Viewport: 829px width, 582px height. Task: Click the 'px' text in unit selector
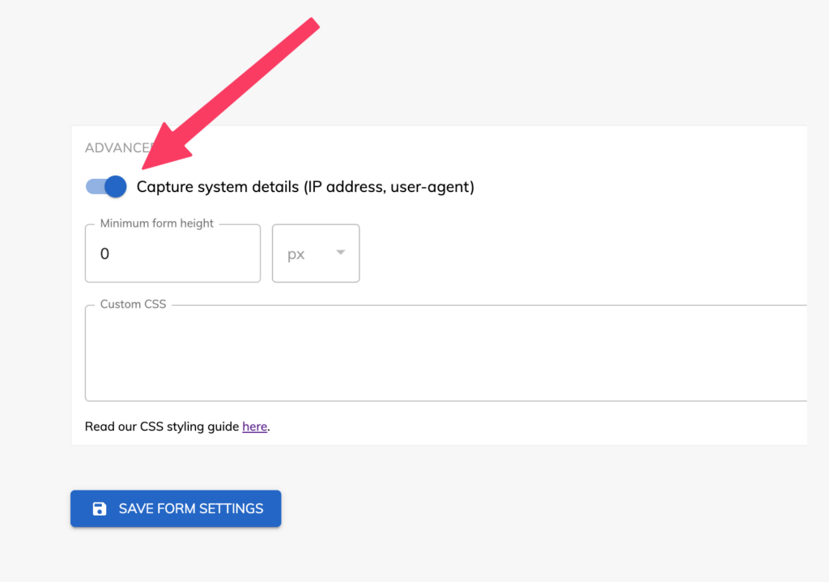296,254
